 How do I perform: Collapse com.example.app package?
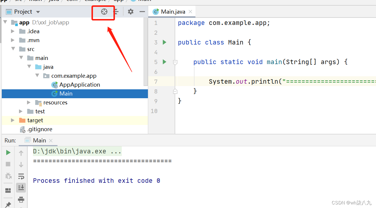coord(37,76)
